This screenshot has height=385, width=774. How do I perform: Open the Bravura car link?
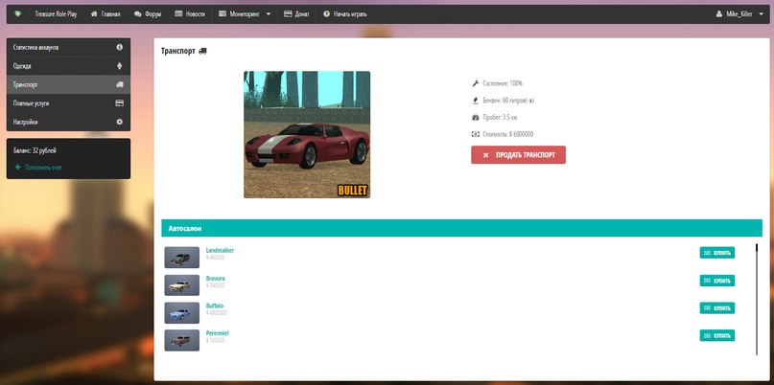coord(215,279)
